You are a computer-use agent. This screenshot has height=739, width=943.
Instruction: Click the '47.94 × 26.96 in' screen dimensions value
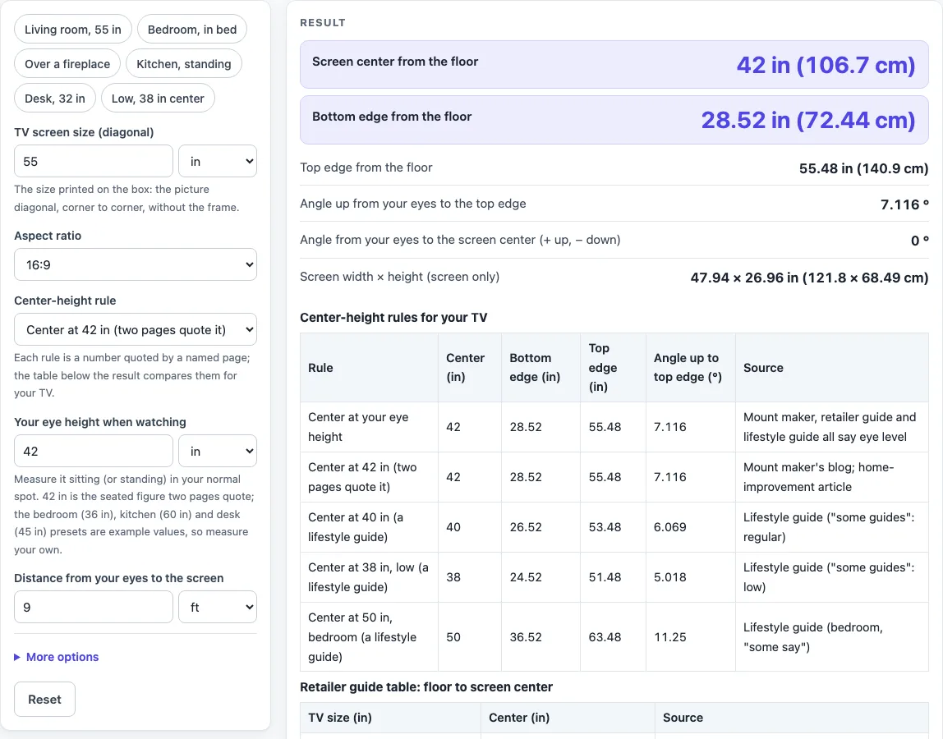[x=809, y=278]
